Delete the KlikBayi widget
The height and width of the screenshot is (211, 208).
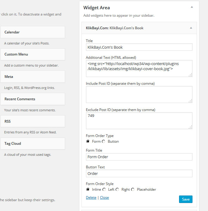91,198
